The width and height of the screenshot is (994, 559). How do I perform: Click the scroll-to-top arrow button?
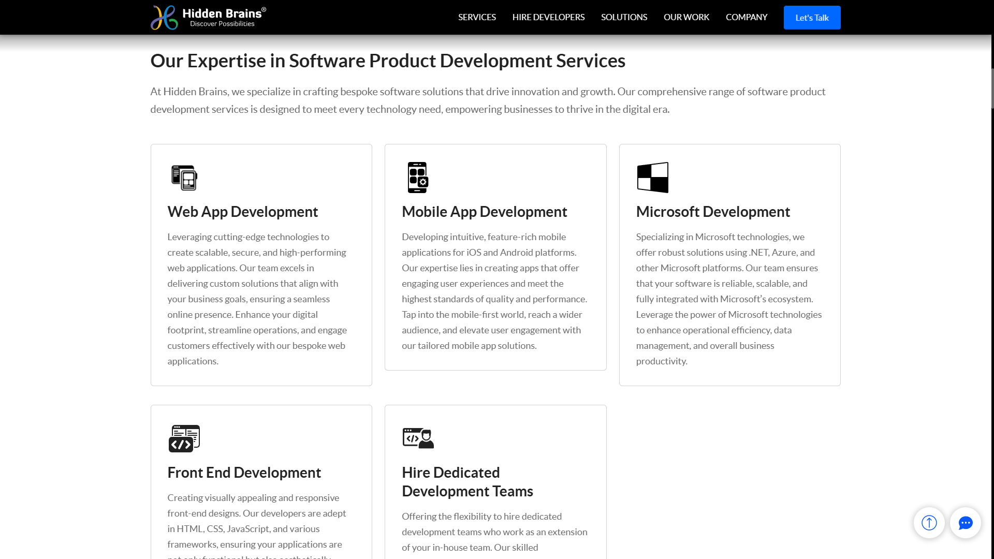point(929,523)
